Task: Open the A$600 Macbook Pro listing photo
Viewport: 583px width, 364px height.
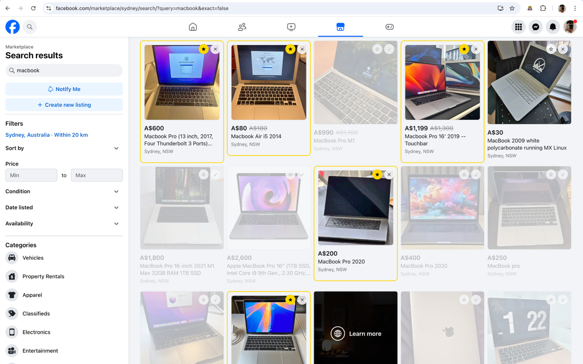Action: 182,82
